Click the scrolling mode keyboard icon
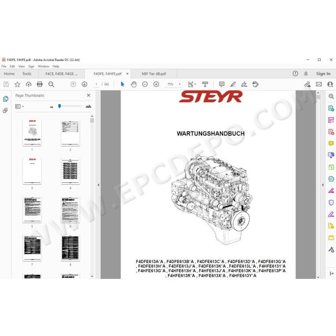Screen dimensions: 336x336 pos(205,84)
